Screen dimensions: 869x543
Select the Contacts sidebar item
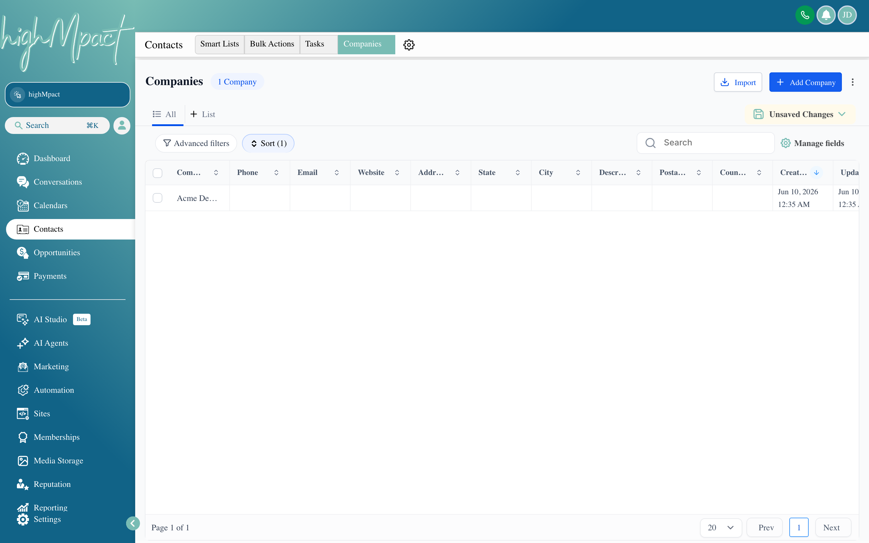pyautogui.click(x=70, y=229)
